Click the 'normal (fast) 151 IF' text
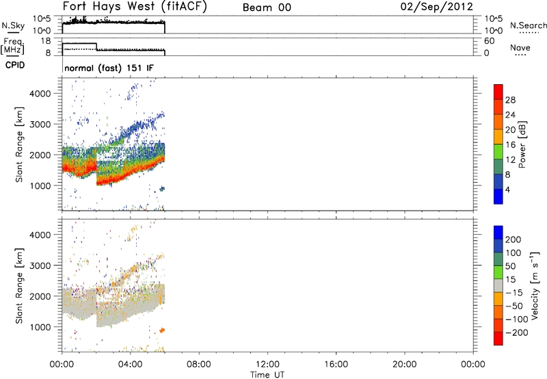The height and width of the screenshot is (379, 547). pos(109,68)
